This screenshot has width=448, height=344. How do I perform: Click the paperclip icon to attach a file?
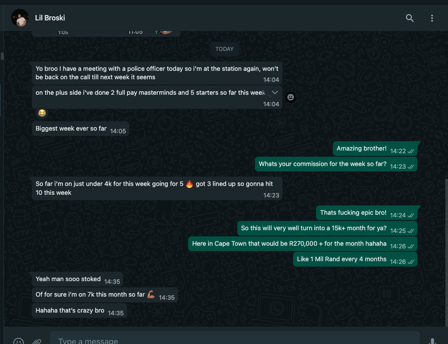37,340
